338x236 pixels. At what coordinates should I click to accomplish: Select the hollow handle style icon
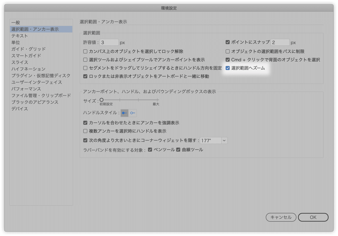click(133, 113)
